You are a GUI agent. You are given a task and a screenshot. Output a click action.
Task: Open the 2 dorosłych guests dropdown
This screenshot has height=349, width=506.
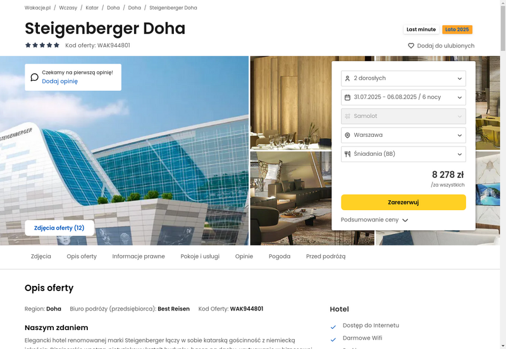tap(404, 78)
